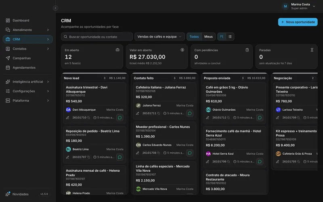Expand the Plataforma chevron
323x202 pixels.
tap(48, 101)
